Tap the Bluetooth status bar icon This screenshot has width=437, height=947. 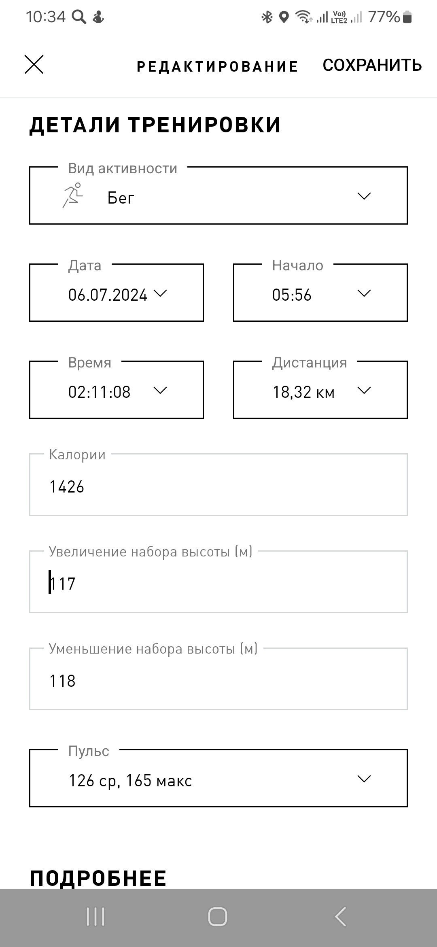(267, 17)
